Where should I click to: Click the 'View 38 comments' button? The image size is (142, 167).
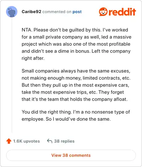tap(71, 155)
